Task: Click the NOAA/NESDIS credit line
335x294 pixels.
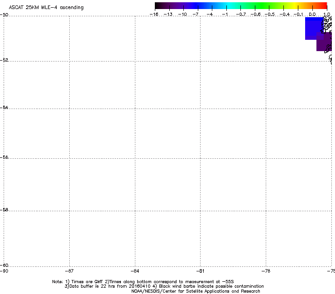Action: click(x=196, y=291)
